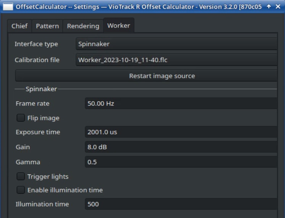Image resolution: width=285 pixels, height=218 pixels.
Task: Focus the Gain 8.0 dB field
Action: click(x=180, y=147)
